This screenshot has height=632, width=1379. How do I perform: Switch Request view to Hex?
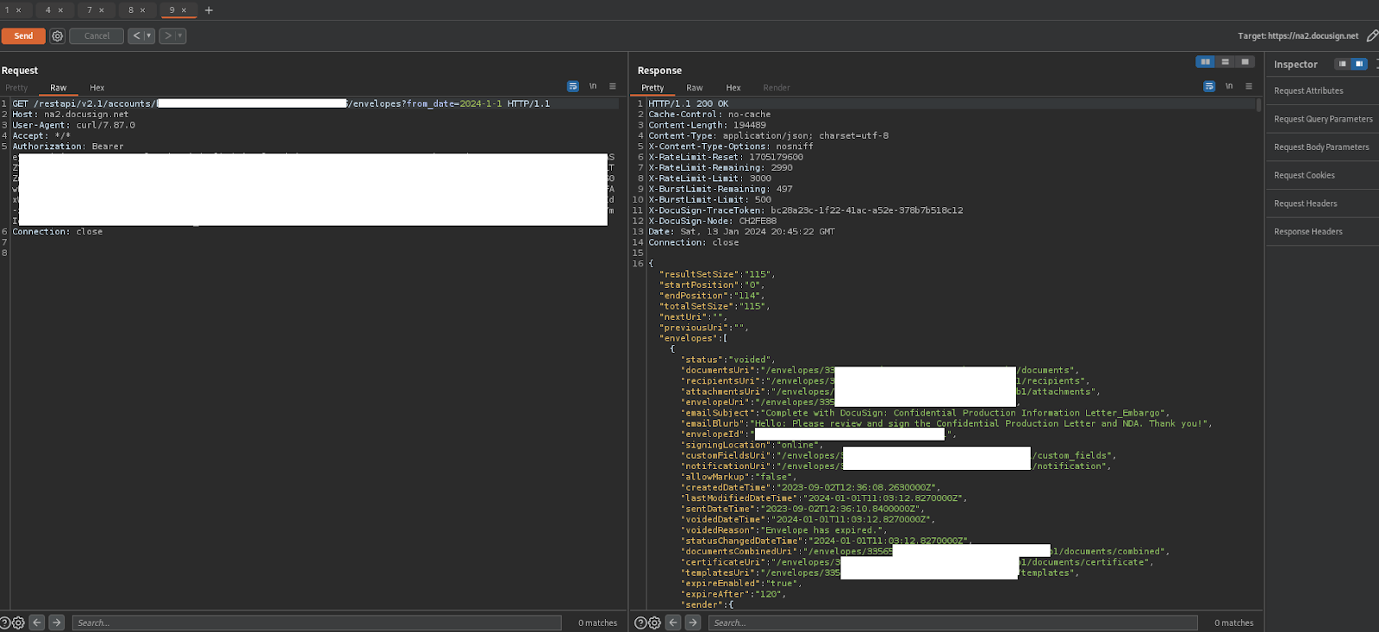(x=97, y=88)
